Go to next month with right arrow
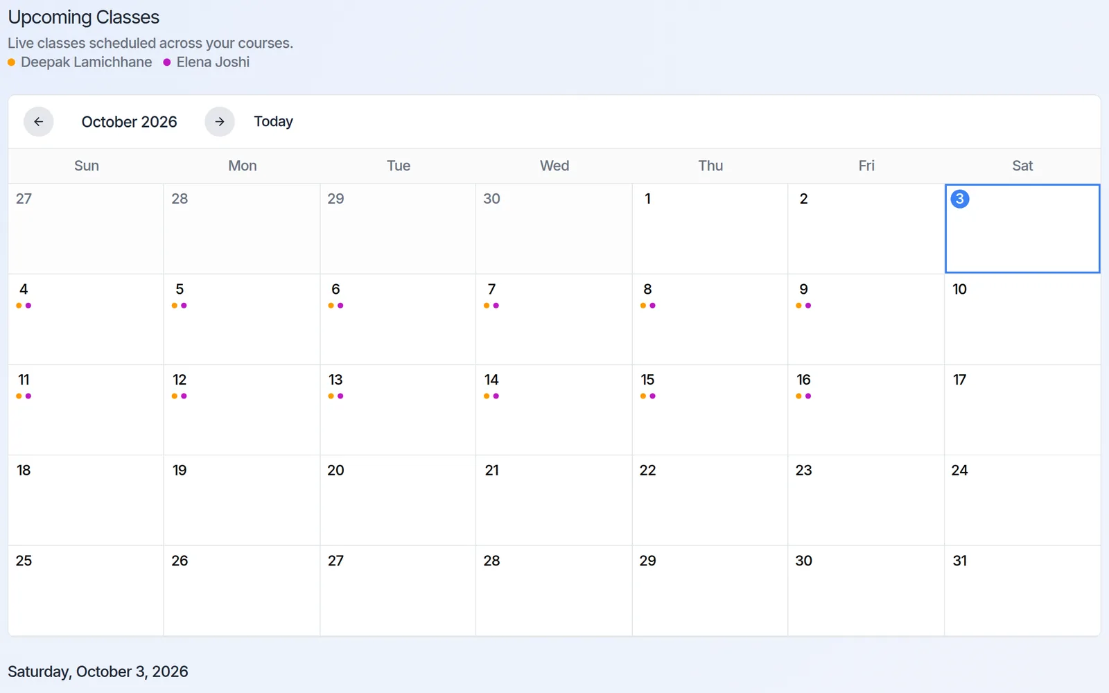The height and width of the screenshot is (693, 1109). (x=220, y=122)
